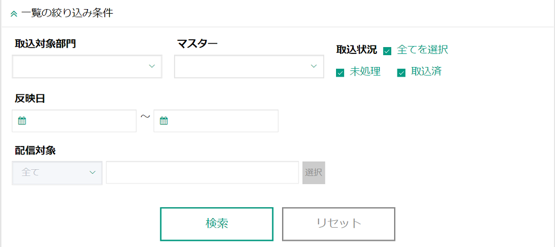555x247 pixels.
Task: Expand the 配信対象 全て dropdown
Action: 57,173
